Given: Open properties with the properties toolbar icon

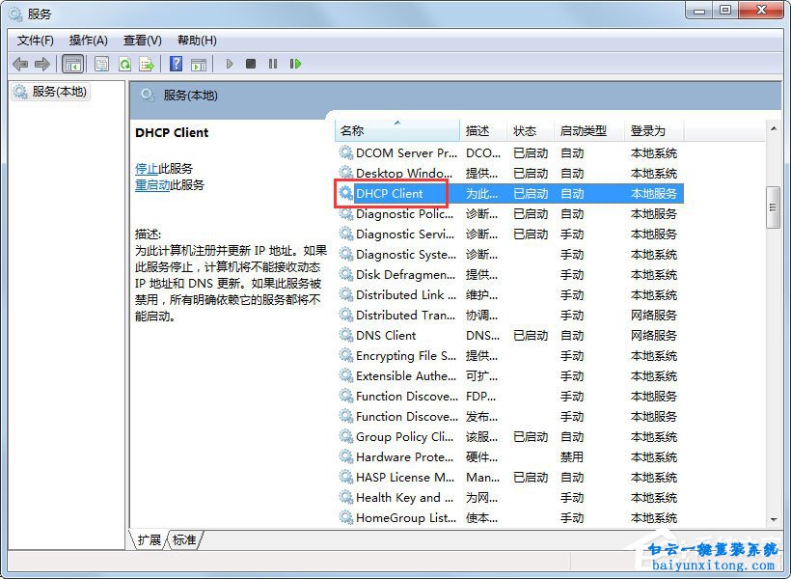Looking at the screenshot, I should (101, 64).
